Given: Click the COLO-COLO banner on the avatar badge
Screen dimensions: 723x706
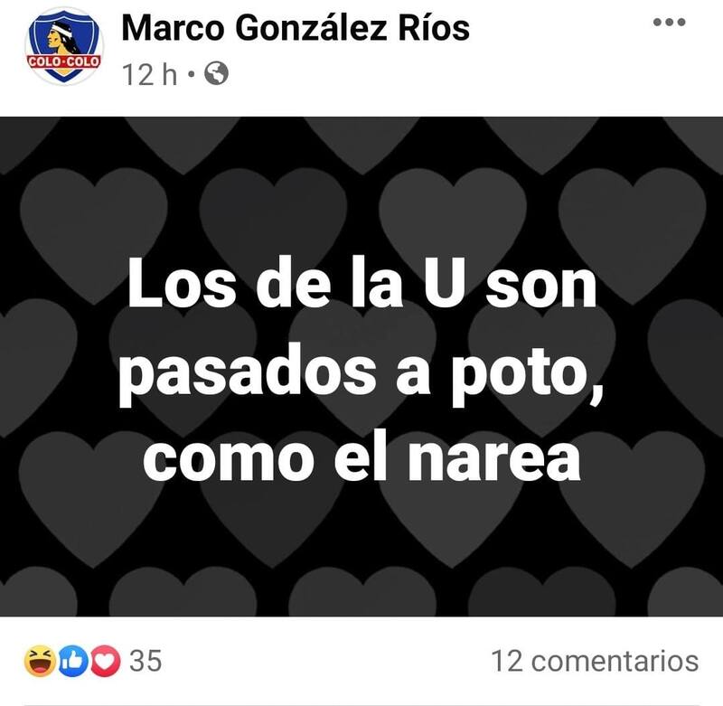Looking at the screenshot, I should point(64,61).
